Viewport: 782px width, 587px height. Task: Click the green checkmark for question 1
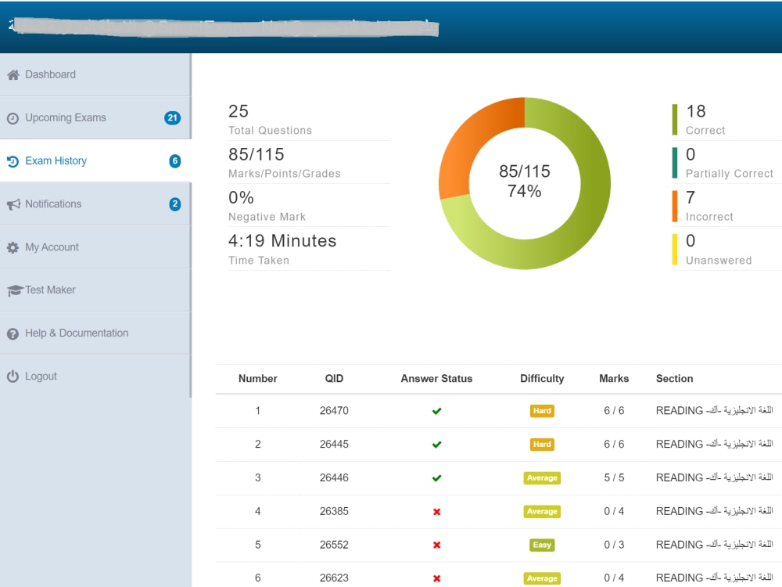click(x=437, y=411)
